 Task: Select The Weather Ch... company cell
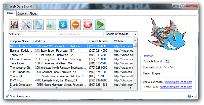[x=21, y=68]
